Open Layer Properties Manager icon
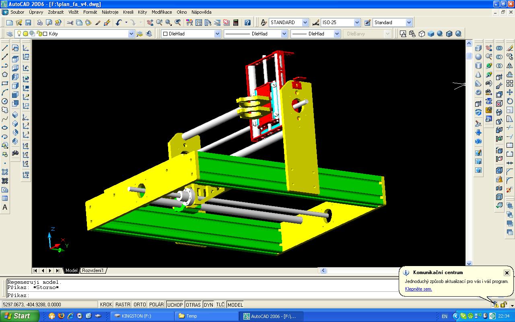This screenshot has width=515, height=322. coord(10,34)
